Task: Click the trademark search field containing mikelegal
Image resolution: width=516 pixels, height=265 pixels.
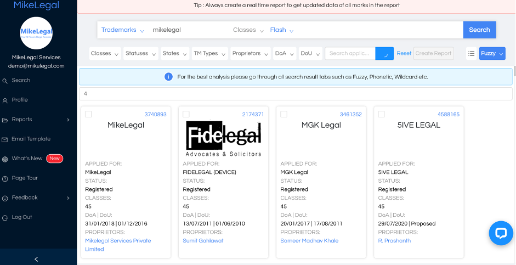Action: pos(189,30)
